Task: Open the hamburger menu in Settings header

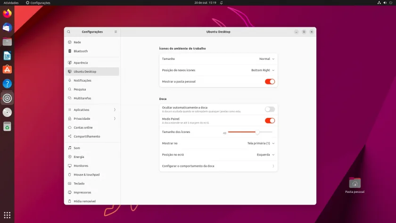Action: tap(115, 32)
